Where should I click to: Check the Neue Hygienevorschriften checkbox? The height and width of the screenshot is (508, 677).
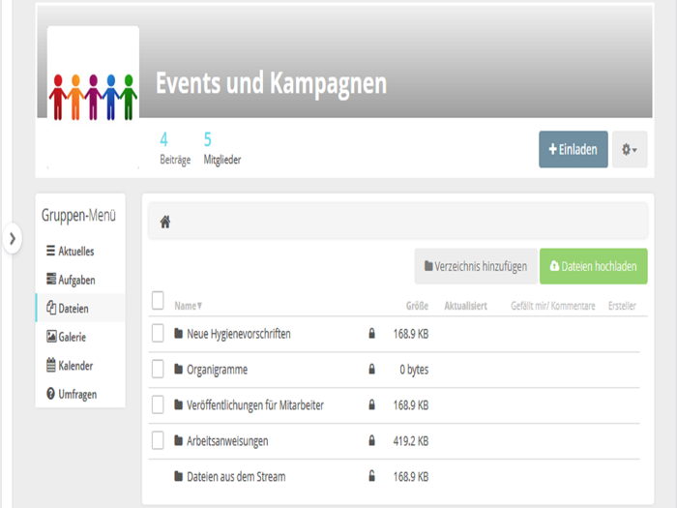click(x=159, y=334)
